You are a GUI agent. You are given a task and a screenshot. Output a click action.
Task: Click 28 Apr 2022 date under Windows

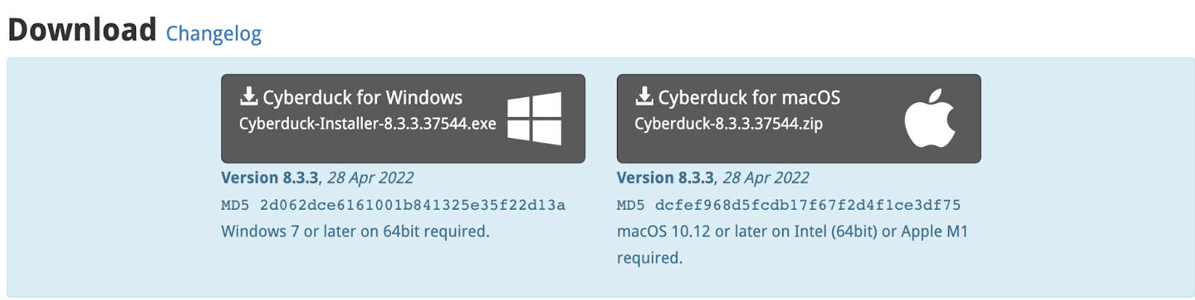click(x=370, y=178)
